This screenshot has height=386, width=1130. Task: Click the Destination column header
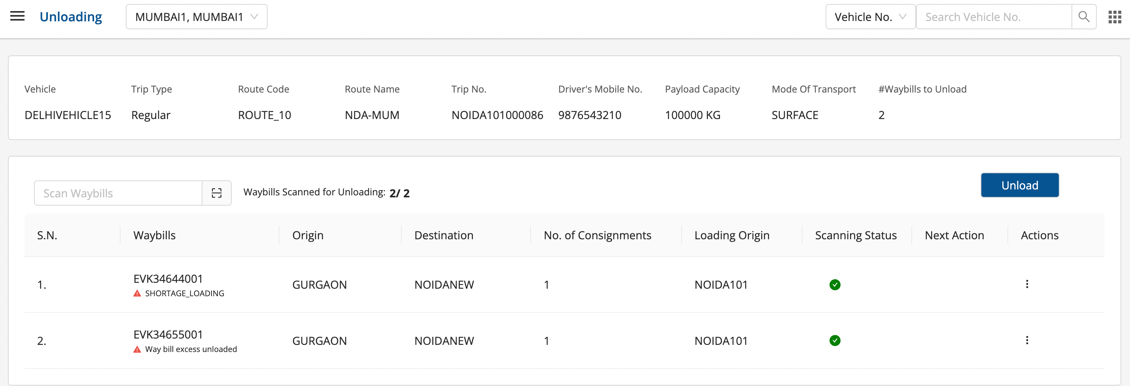444,235
